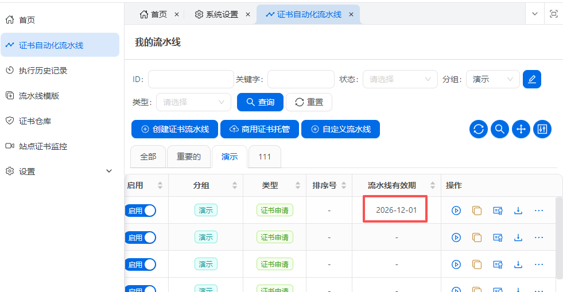This screenshot has height=292, width=563.
Task: Click the 关键字 input field
Action: tap(301, 79)
